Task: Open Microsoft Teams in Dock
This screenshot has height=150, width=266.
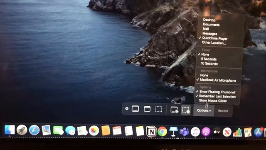Action: (x=184, y=132)
